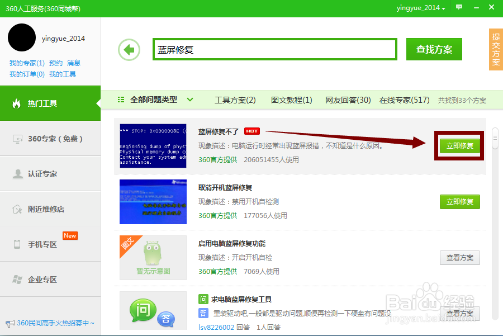Select 热门工具 in the sidebar
503x336 pixels.
50,103
